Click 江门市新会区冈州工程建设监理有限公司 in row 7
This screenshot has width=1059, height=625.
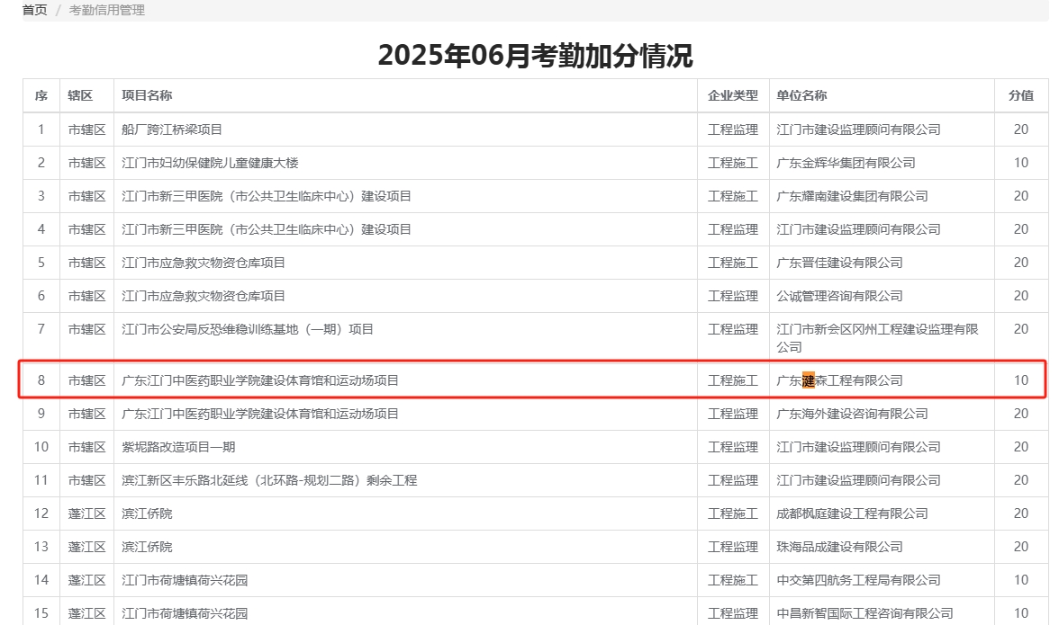877,338
